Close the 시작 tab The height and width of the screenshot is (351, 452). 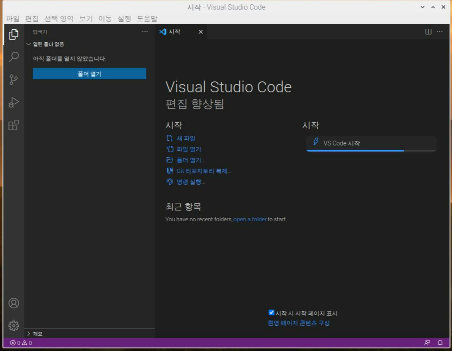[201, 32]
